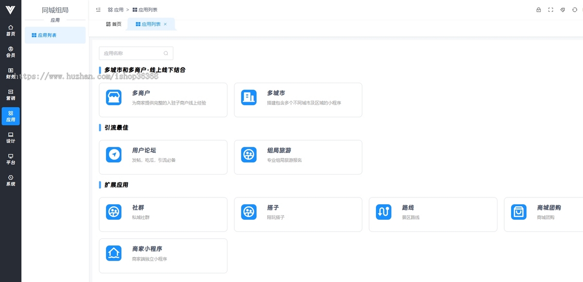
Task: Click the 多城市 building icon
Action: pyautogui.click(x=249, y=97)
